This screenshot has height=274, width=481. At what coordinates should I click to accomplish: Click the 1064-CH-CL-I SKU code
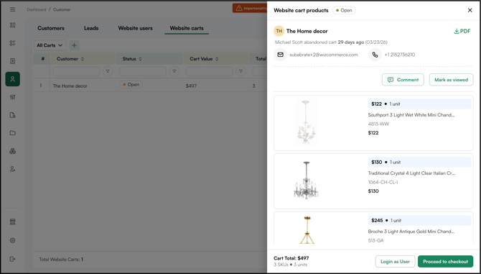click(x=383, y=182)
